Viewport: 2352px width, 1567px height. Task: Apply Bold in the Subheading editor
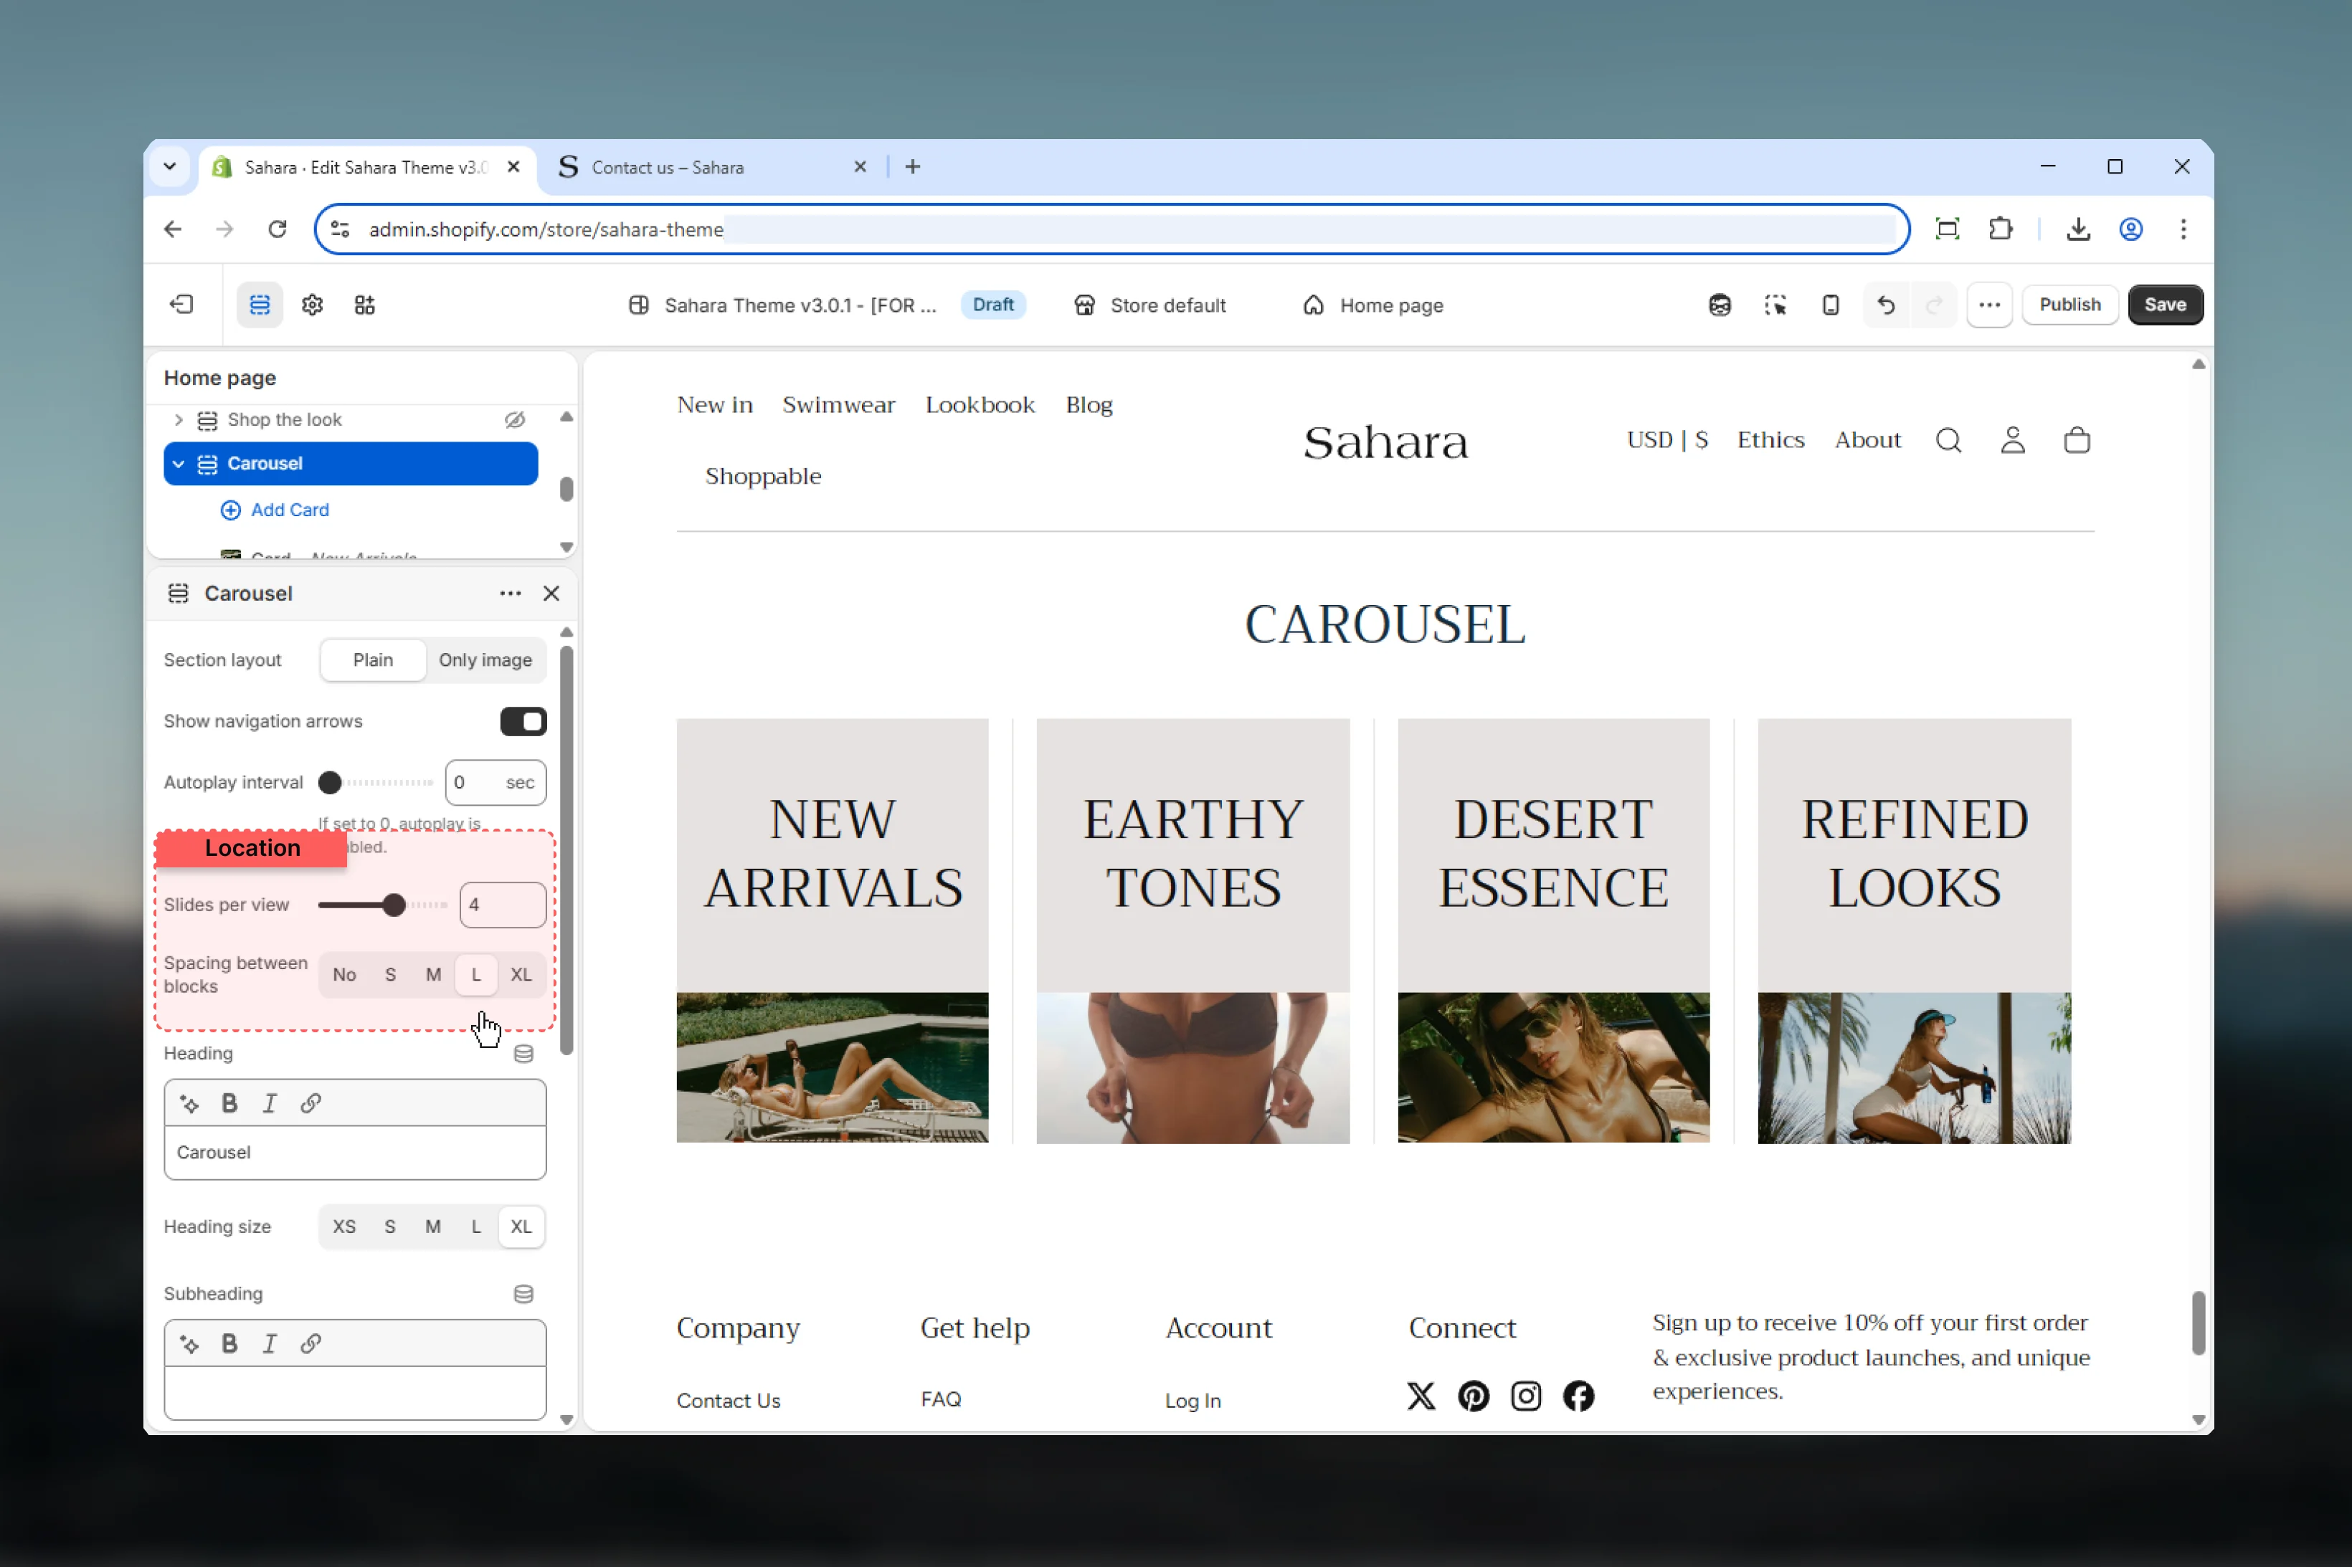click(230, 1344)
